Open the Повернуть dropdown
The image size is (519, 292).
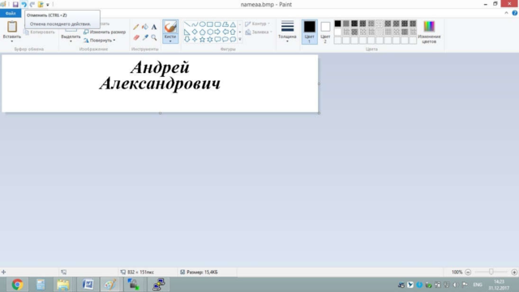(x=99, y=41)
